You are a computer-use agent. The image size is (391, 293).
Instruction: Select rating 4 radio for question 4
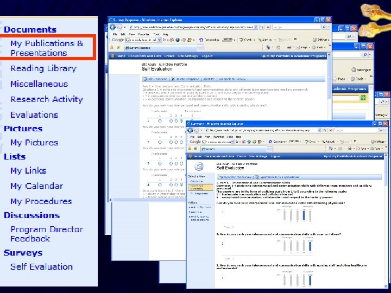(x=181, y=185)
